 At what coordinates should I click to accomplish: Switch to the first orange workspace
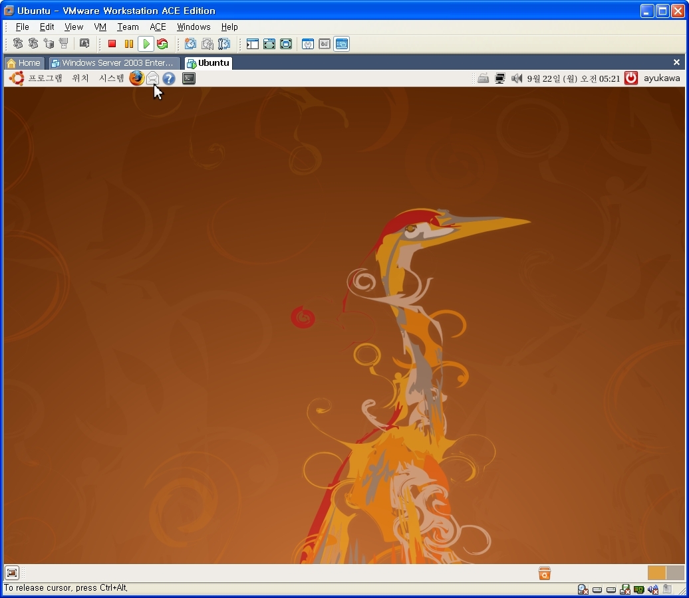click(x=656, y=573)
